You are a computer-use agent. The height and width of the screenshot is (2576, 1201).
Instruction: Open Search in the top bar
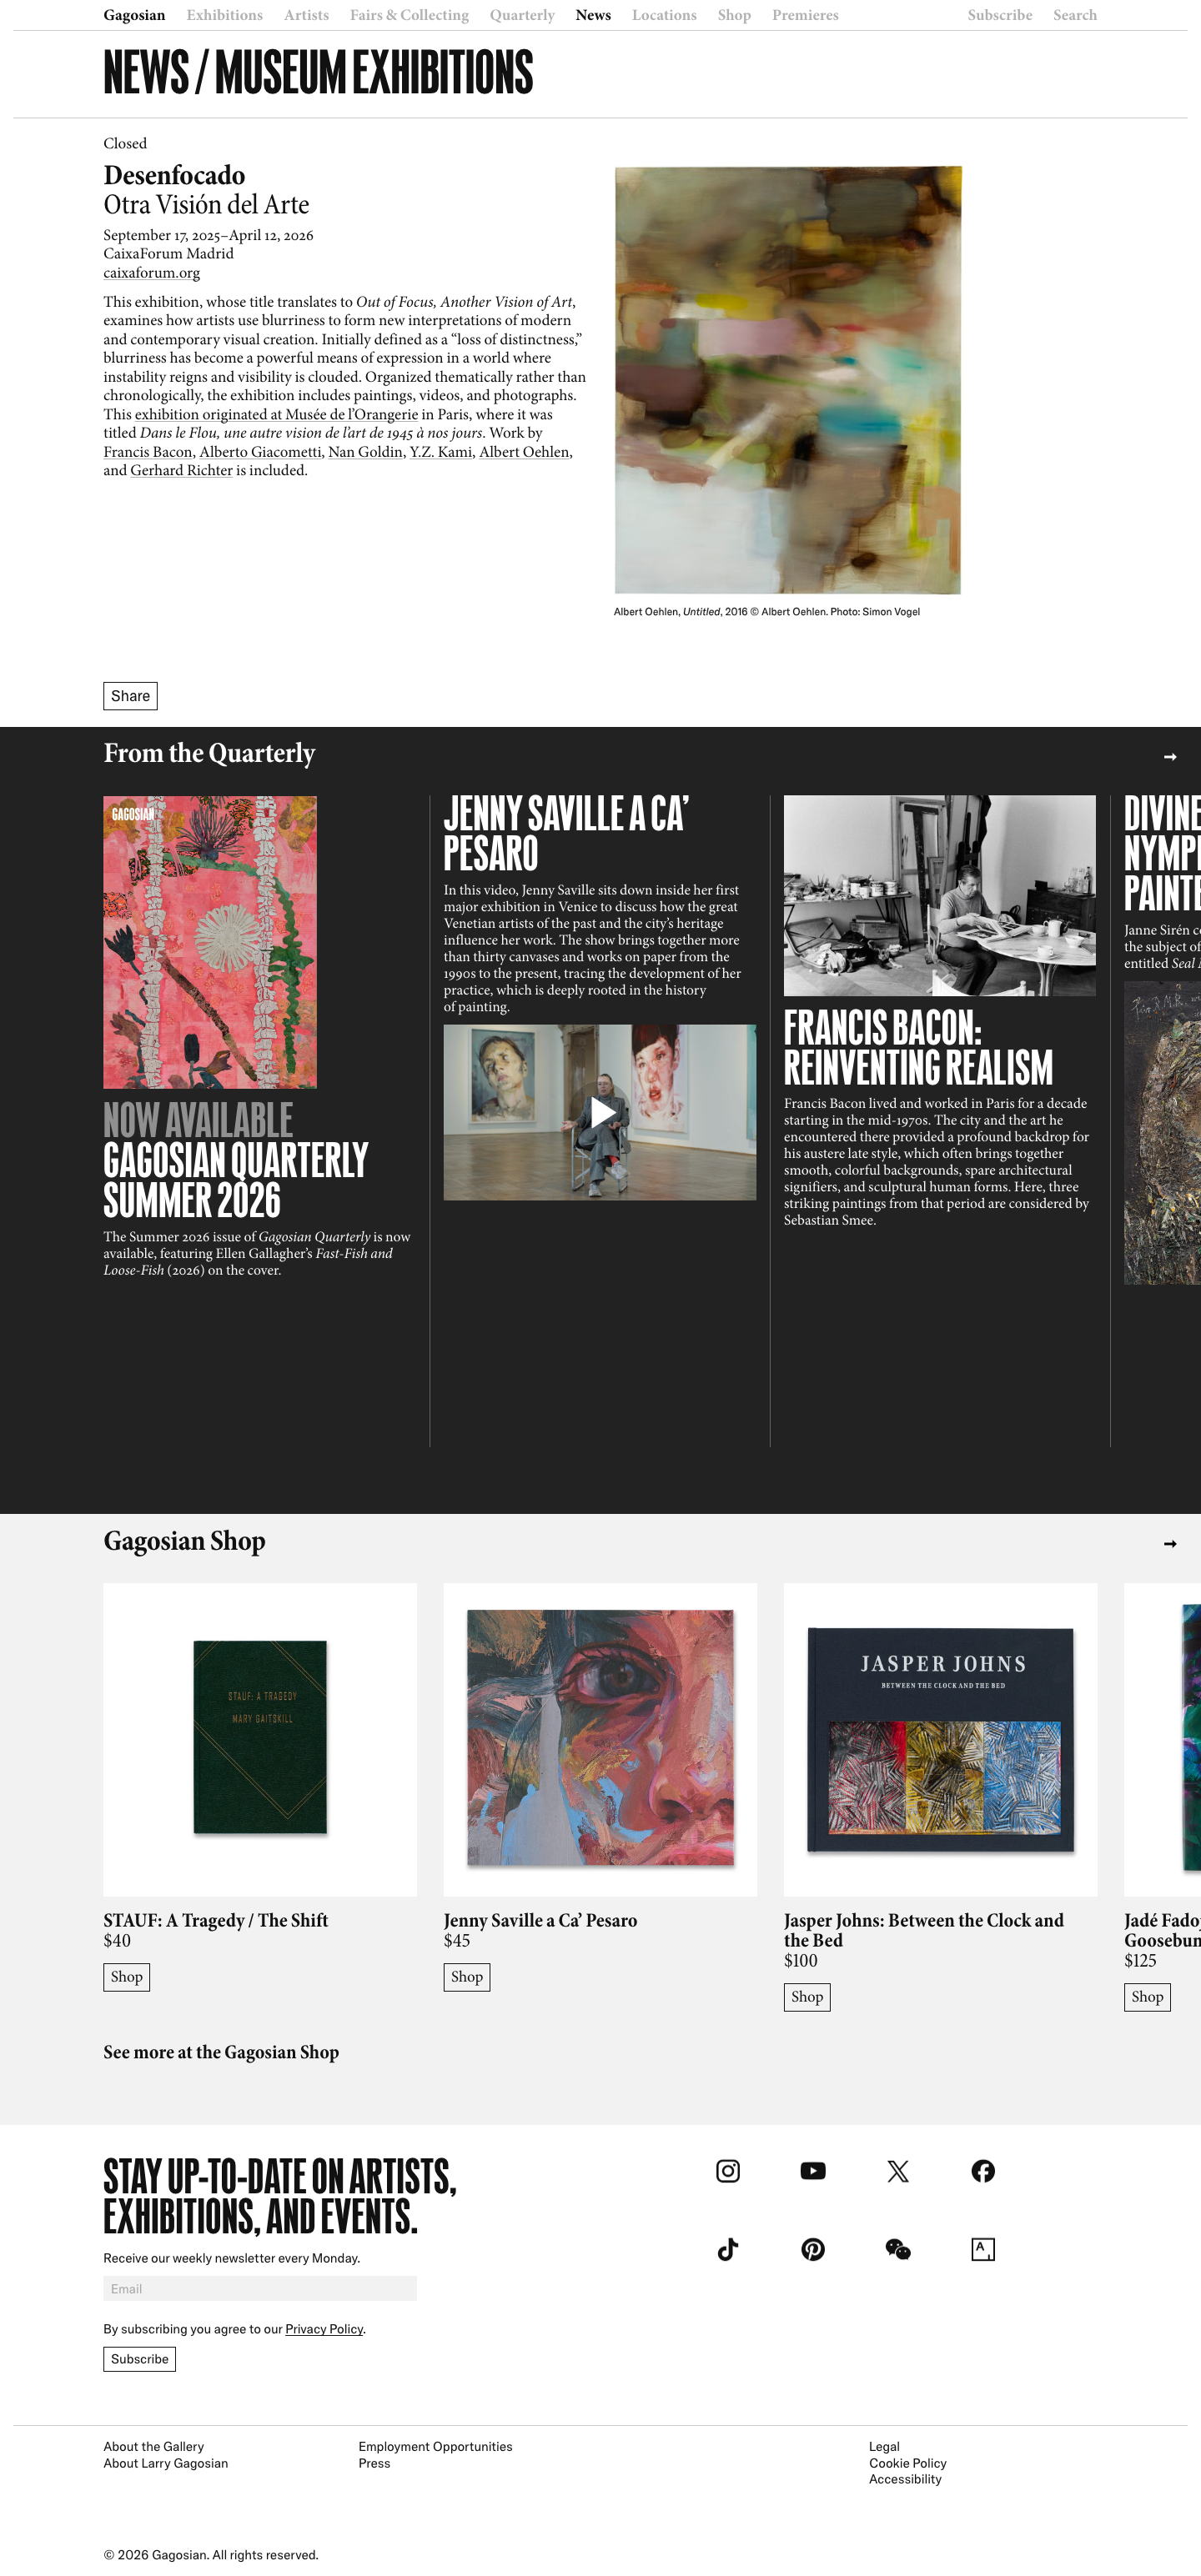tap(1075, 15)
